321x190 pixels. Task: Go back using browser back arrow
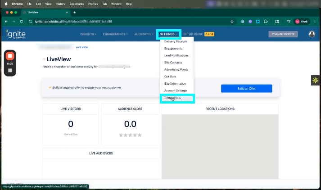6,21
